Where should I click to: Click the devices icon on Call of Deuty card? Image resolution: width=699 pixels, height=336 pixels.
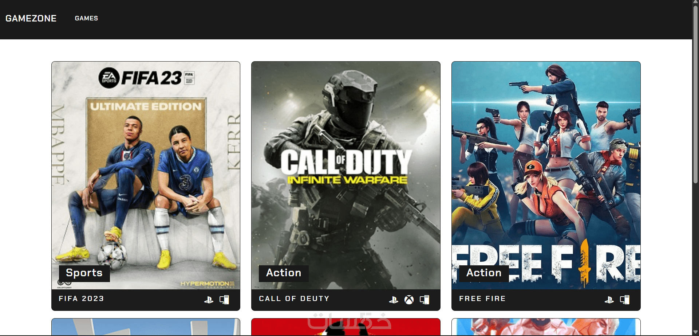pyautogui.click(x=424, y=300)
